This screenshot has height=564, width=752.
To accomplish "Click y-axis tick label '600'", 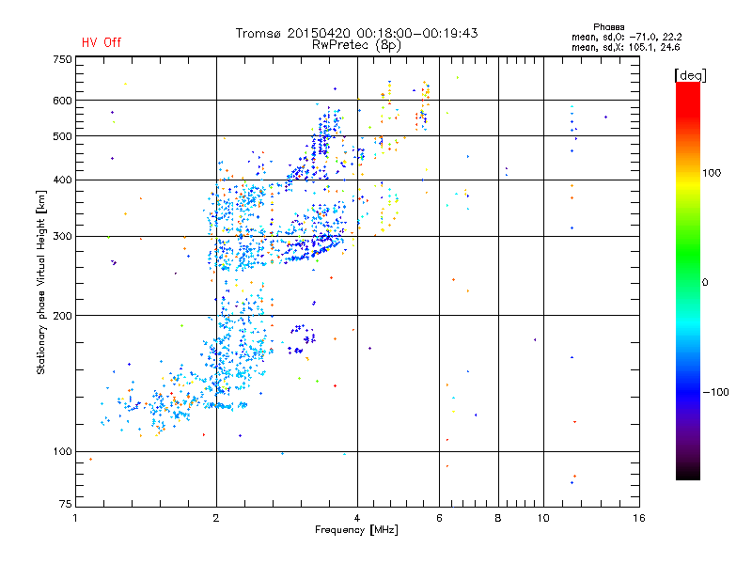I will click(62, 101).
